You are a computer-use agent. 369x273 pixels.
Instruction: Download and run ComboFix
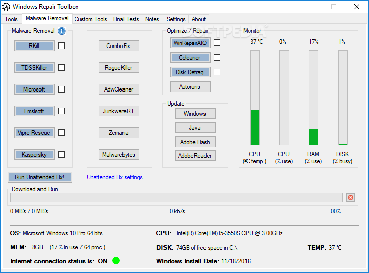click(119, 45)
